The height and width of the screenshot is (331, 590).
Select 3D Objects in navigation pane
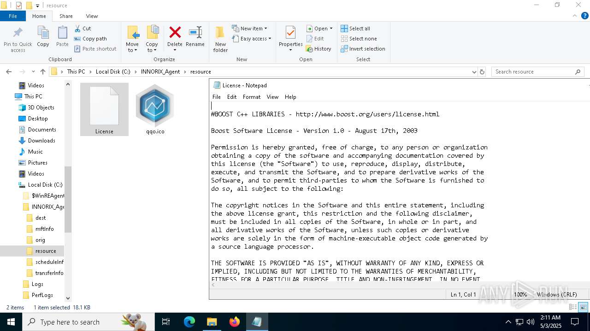click(x=41, y=108)
